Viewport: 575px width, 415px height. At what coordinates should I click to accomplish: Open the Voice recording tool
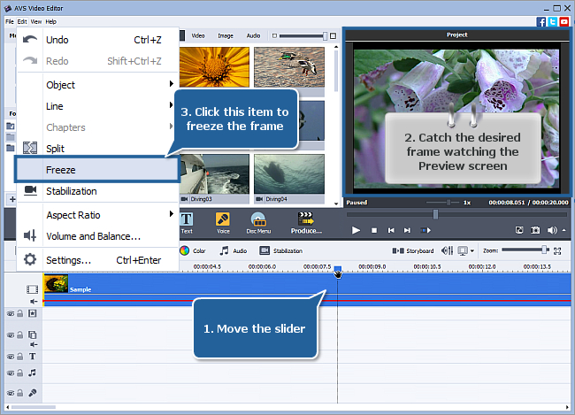point(223,223)
